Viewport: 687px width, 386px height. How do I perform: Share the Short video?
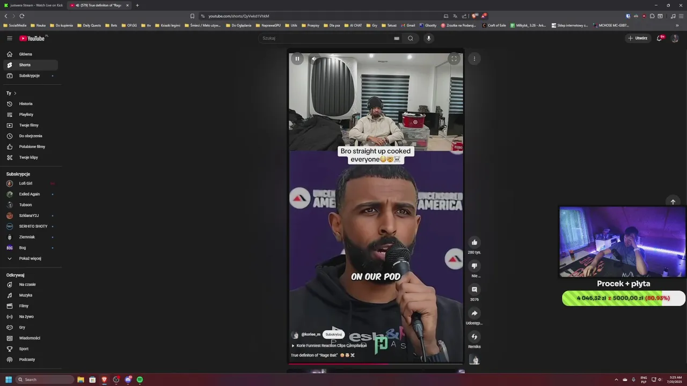coord(474,313)
